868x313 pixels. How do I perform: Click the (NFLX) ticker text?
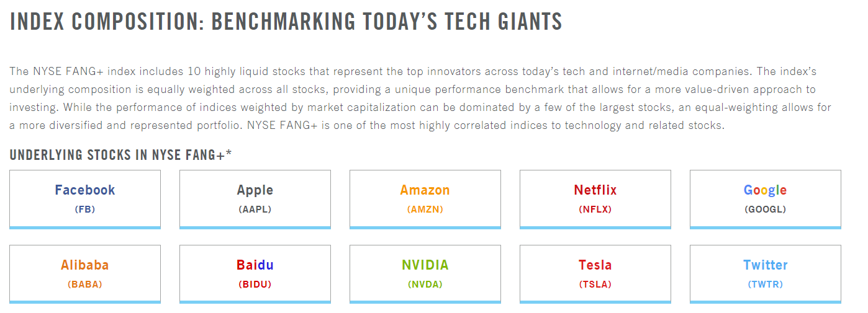pyautogui.click(x=595, y=209)
